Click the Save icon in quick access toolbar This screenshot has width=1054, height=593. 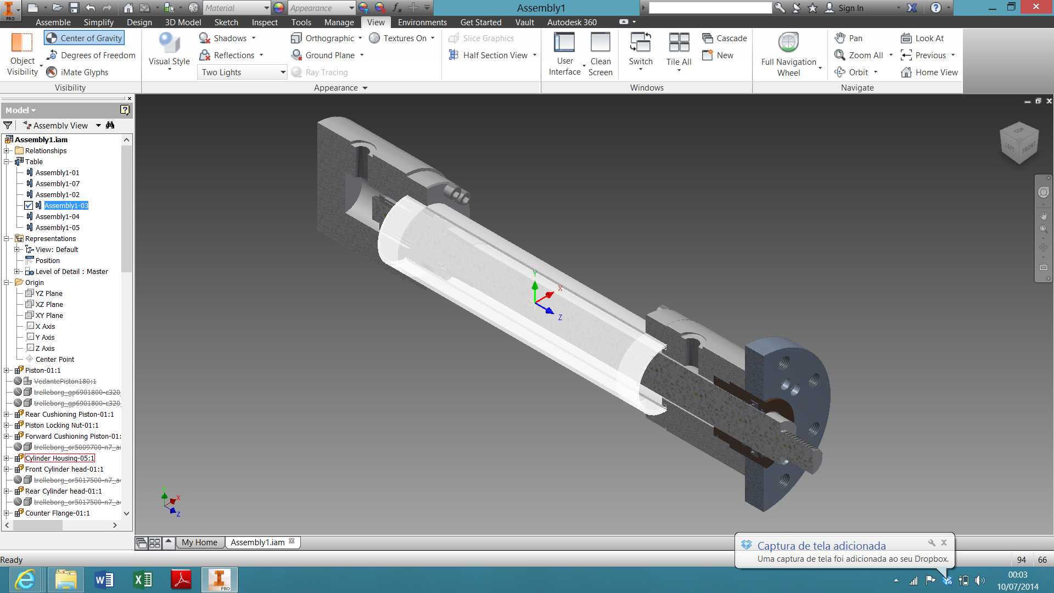74,8
